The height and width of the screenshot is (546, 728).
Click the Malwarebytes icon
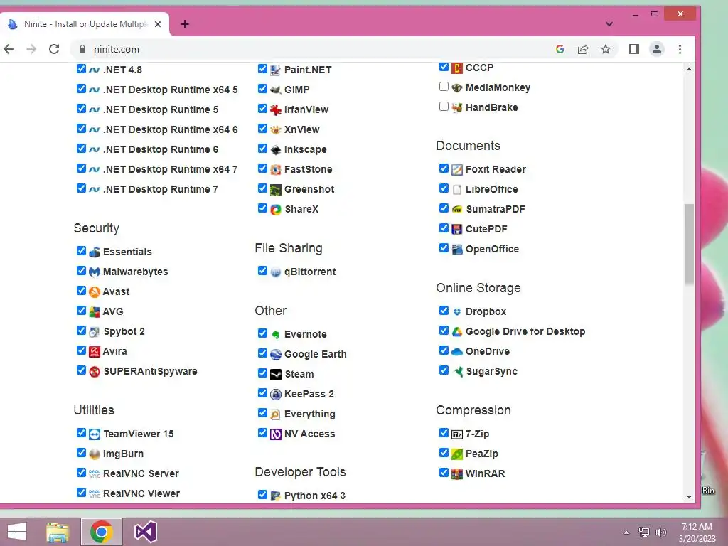95,272
